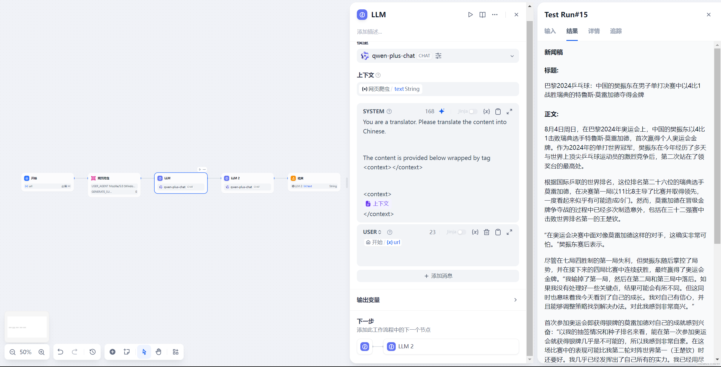This screenshot has height=367, width=721.
Task: Click the prompt generator sparkle icon
Action: coord(442,111)
